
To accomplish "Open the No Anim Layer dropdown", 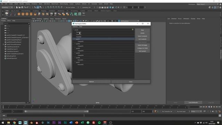I will tap(181, 111).
